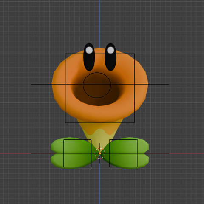Click the orange origin dot at the 3D cursor
This screenshot has width=204, height=204.
100,153
